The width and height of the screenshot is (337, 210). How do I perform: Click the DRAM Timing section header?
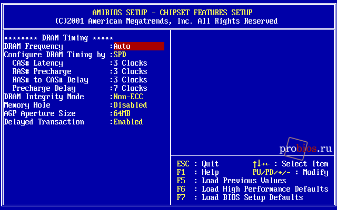point(58,38)
